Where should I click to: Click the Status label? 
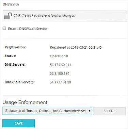click(11, 56)
